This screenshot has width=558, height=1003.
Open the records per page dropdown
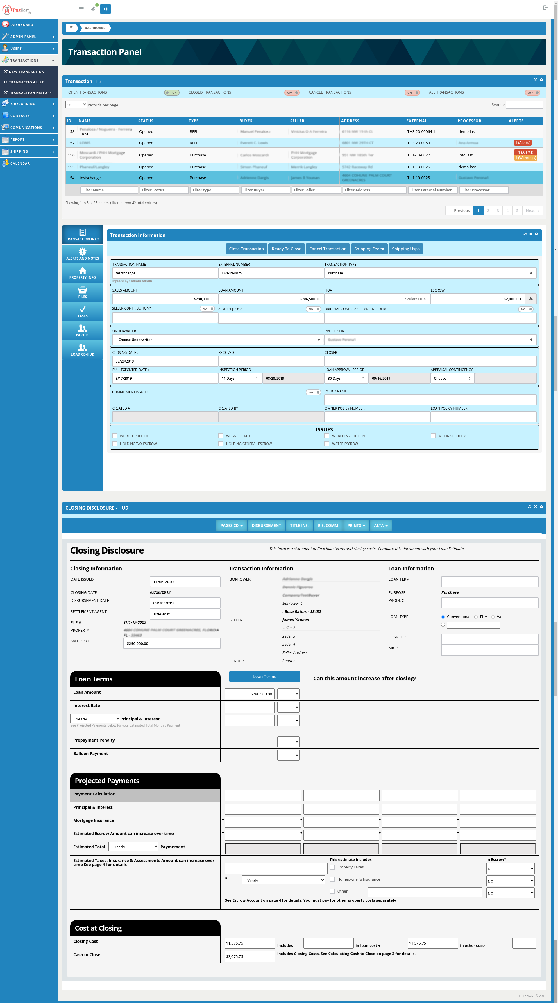pyautogui.click(x=76, y=105)
